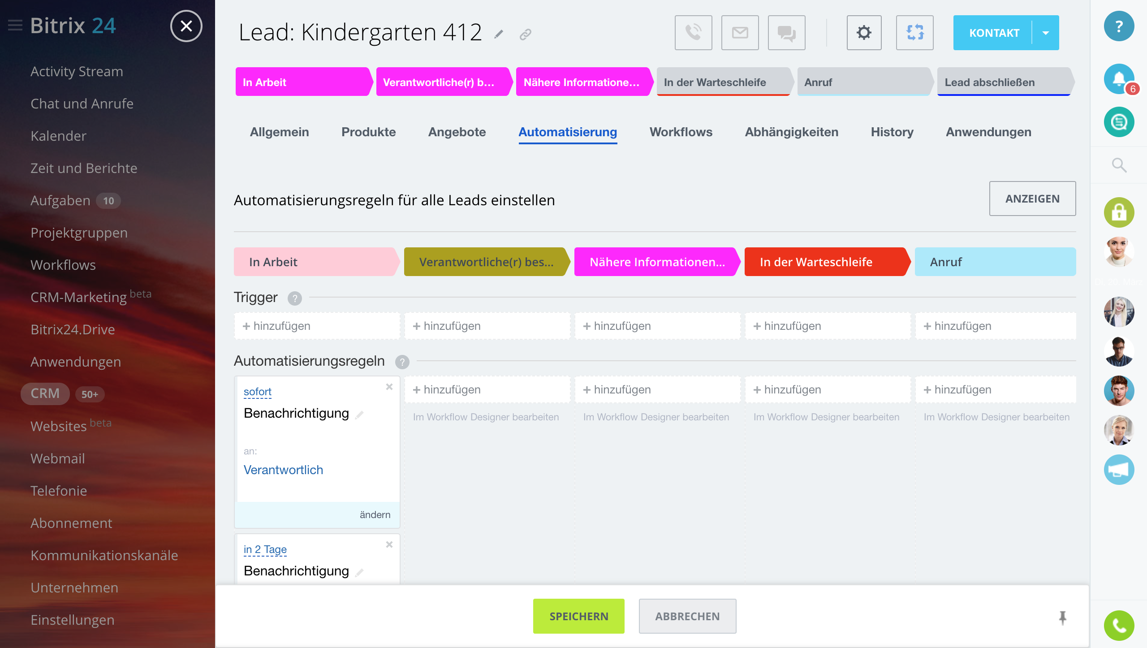Click the ANZEIGEN button
This screenshot has height=648, width=1147.
[x=1032, y=199]
